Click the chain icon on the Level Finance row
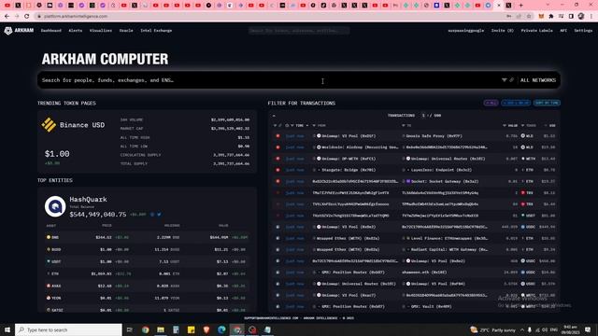 (278, 239)
